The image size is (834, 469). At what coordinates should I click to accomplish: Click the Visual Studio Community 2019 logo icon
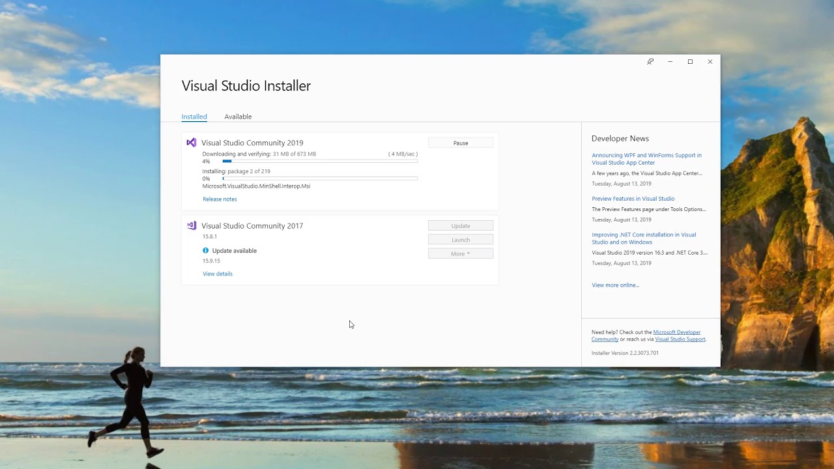(x=192, y=143)
